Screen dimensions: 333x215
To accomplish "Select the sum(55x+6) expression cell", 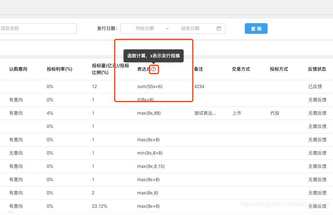I will pos(150,87).
